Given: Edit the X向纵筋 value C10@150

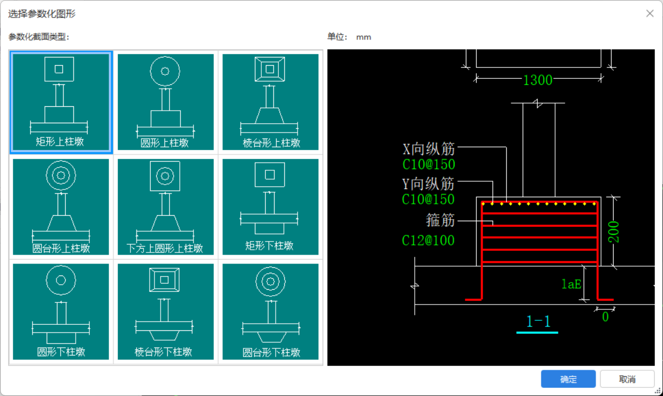Looking at the screenshot, I should pyautogui.click(x=428, y=164).
